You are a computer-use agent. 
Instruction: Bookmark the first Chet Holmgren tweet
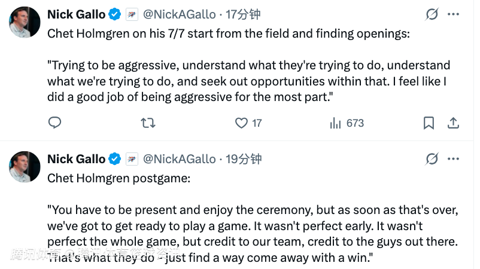point(429,123)
